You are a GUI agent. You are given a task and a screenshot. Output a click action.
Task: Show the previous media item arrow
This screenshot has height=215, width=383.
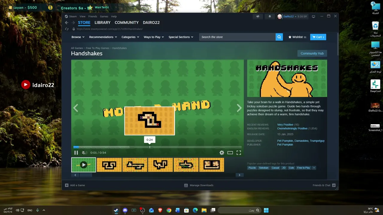(76, 108)
